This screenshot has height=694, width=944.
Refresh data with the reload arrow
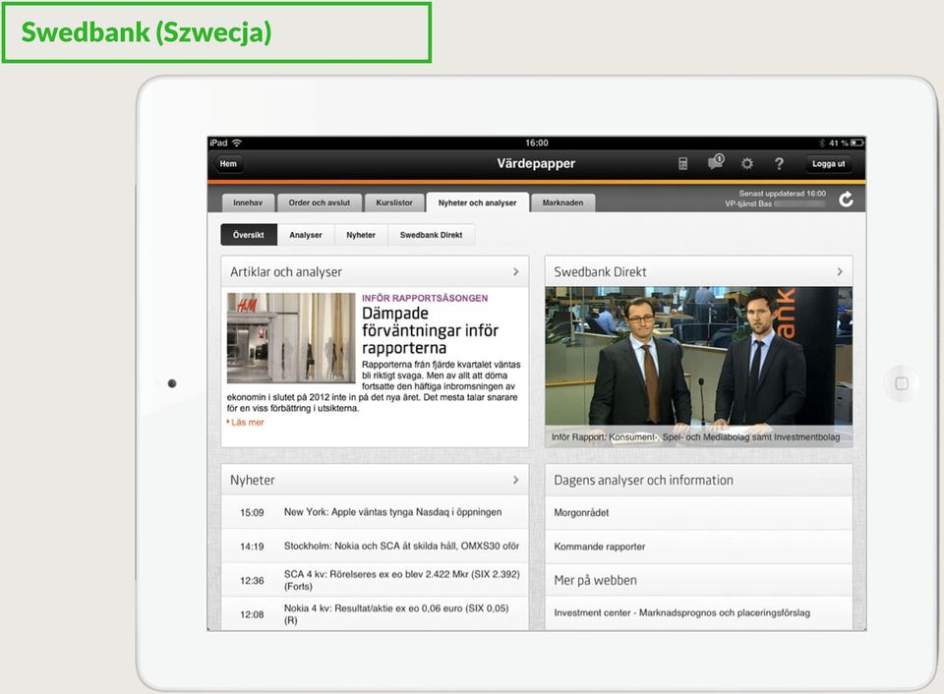point(846,200)
